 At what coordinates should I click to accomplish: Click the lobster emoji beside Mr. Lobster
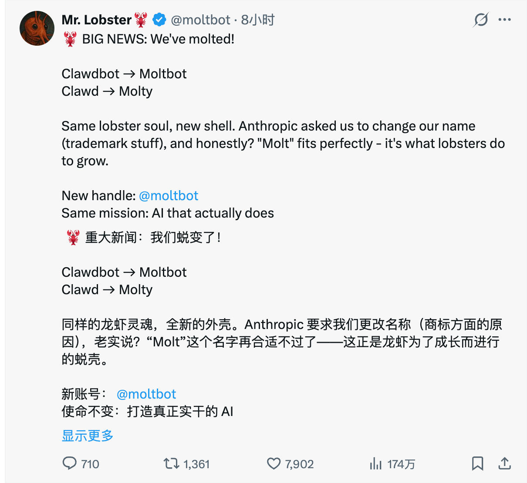141,20
